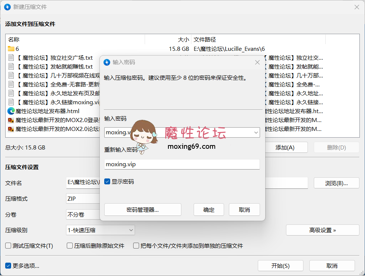Select the MOX2.0论坛 archive file icon

[x=11, y=129]
